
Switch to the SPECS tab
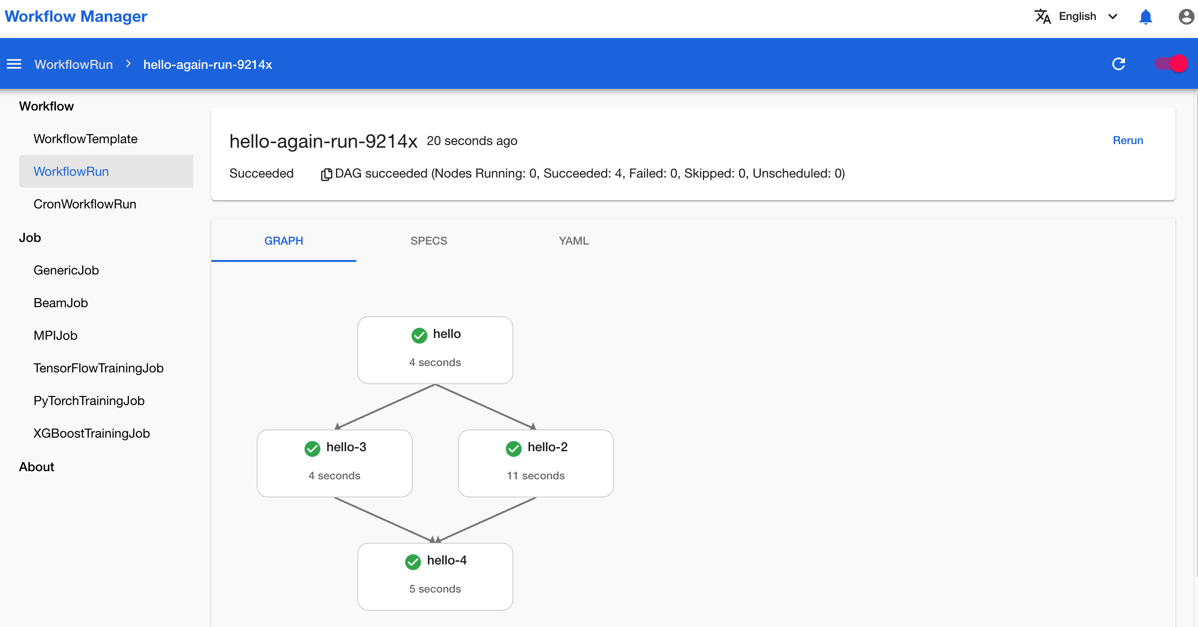coord(429,241)
